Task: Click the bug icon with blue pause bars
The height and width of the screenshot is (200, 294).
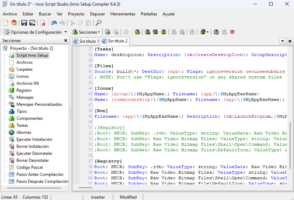Action: 148,32
